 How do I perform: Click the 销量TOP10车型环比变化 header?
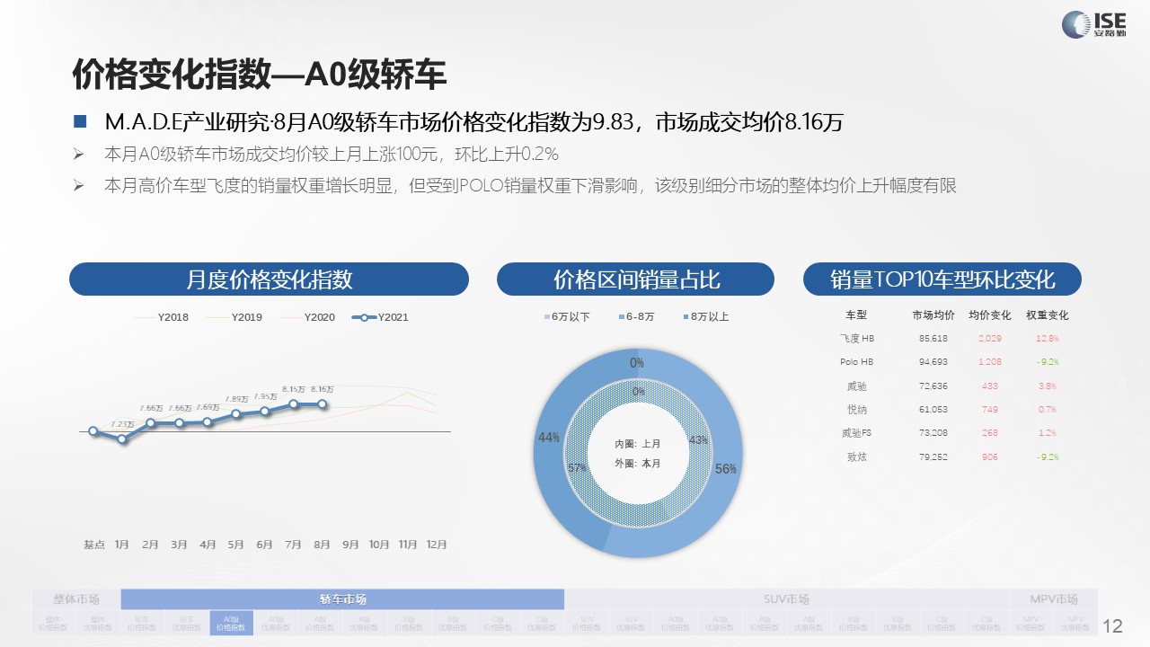(x=942, y=279)
